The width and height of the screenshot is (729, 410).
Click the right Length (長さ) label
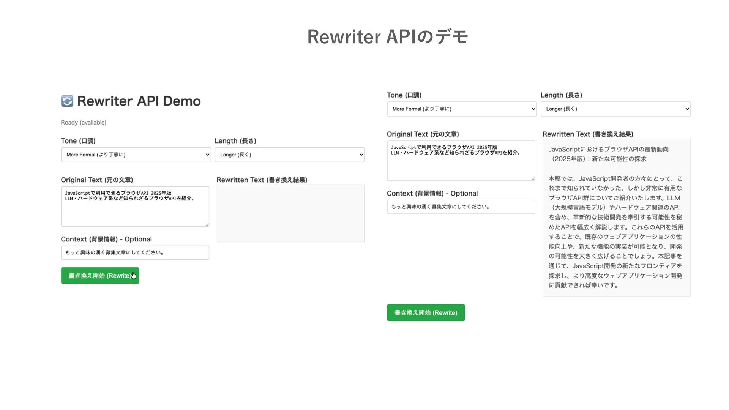(561, 95)
